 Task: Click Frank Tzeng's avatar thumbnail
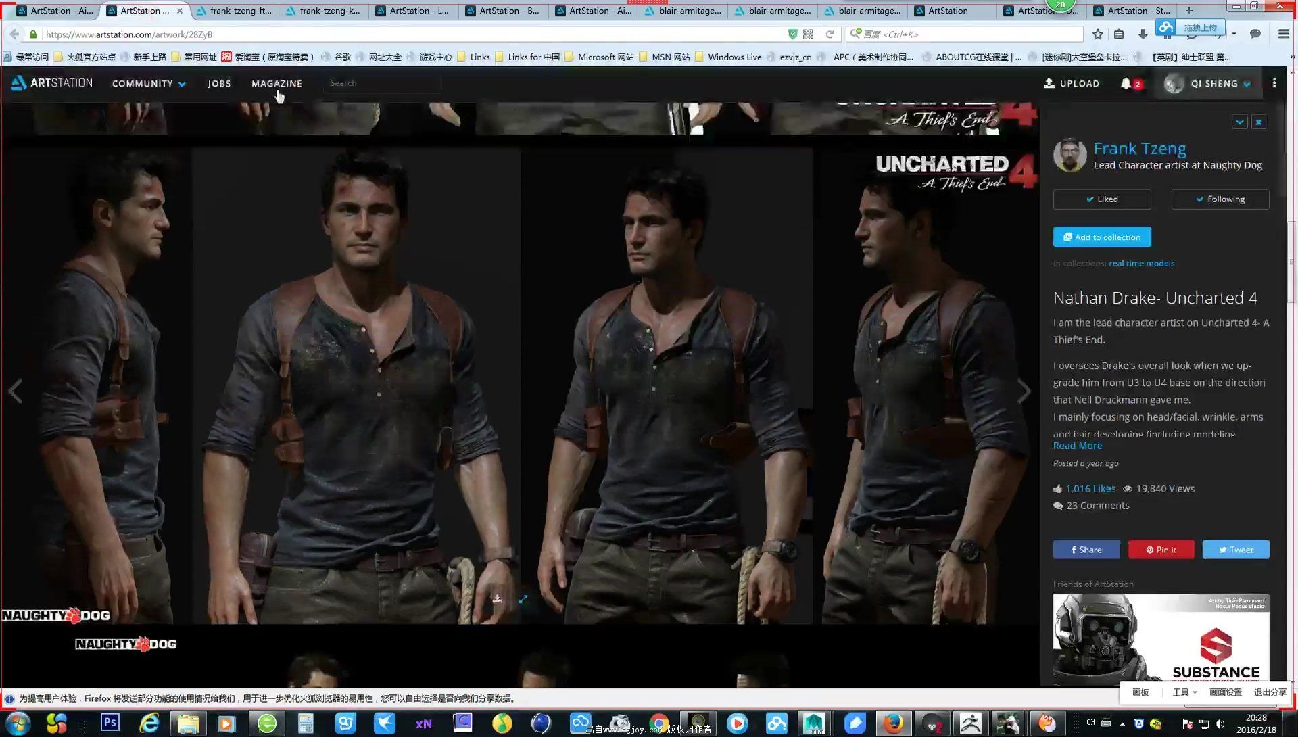point(1069,155)
